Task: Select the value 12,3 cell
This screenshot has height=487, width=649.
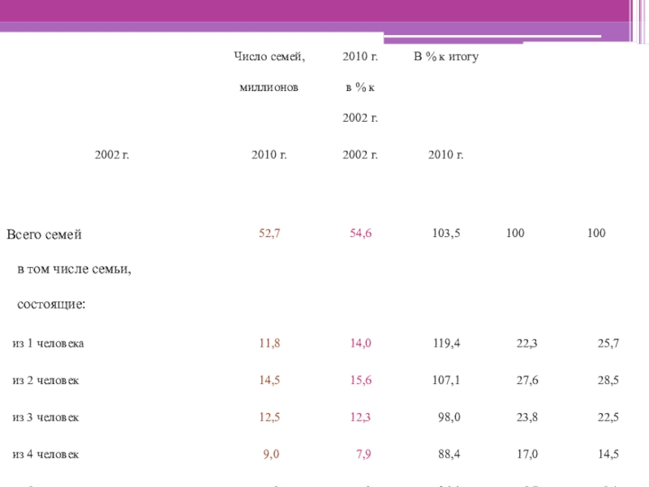Action: coord(361,417)
